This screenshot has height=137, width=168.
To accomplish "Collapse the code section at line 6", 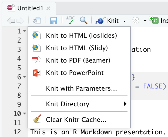I will (25, 77).
